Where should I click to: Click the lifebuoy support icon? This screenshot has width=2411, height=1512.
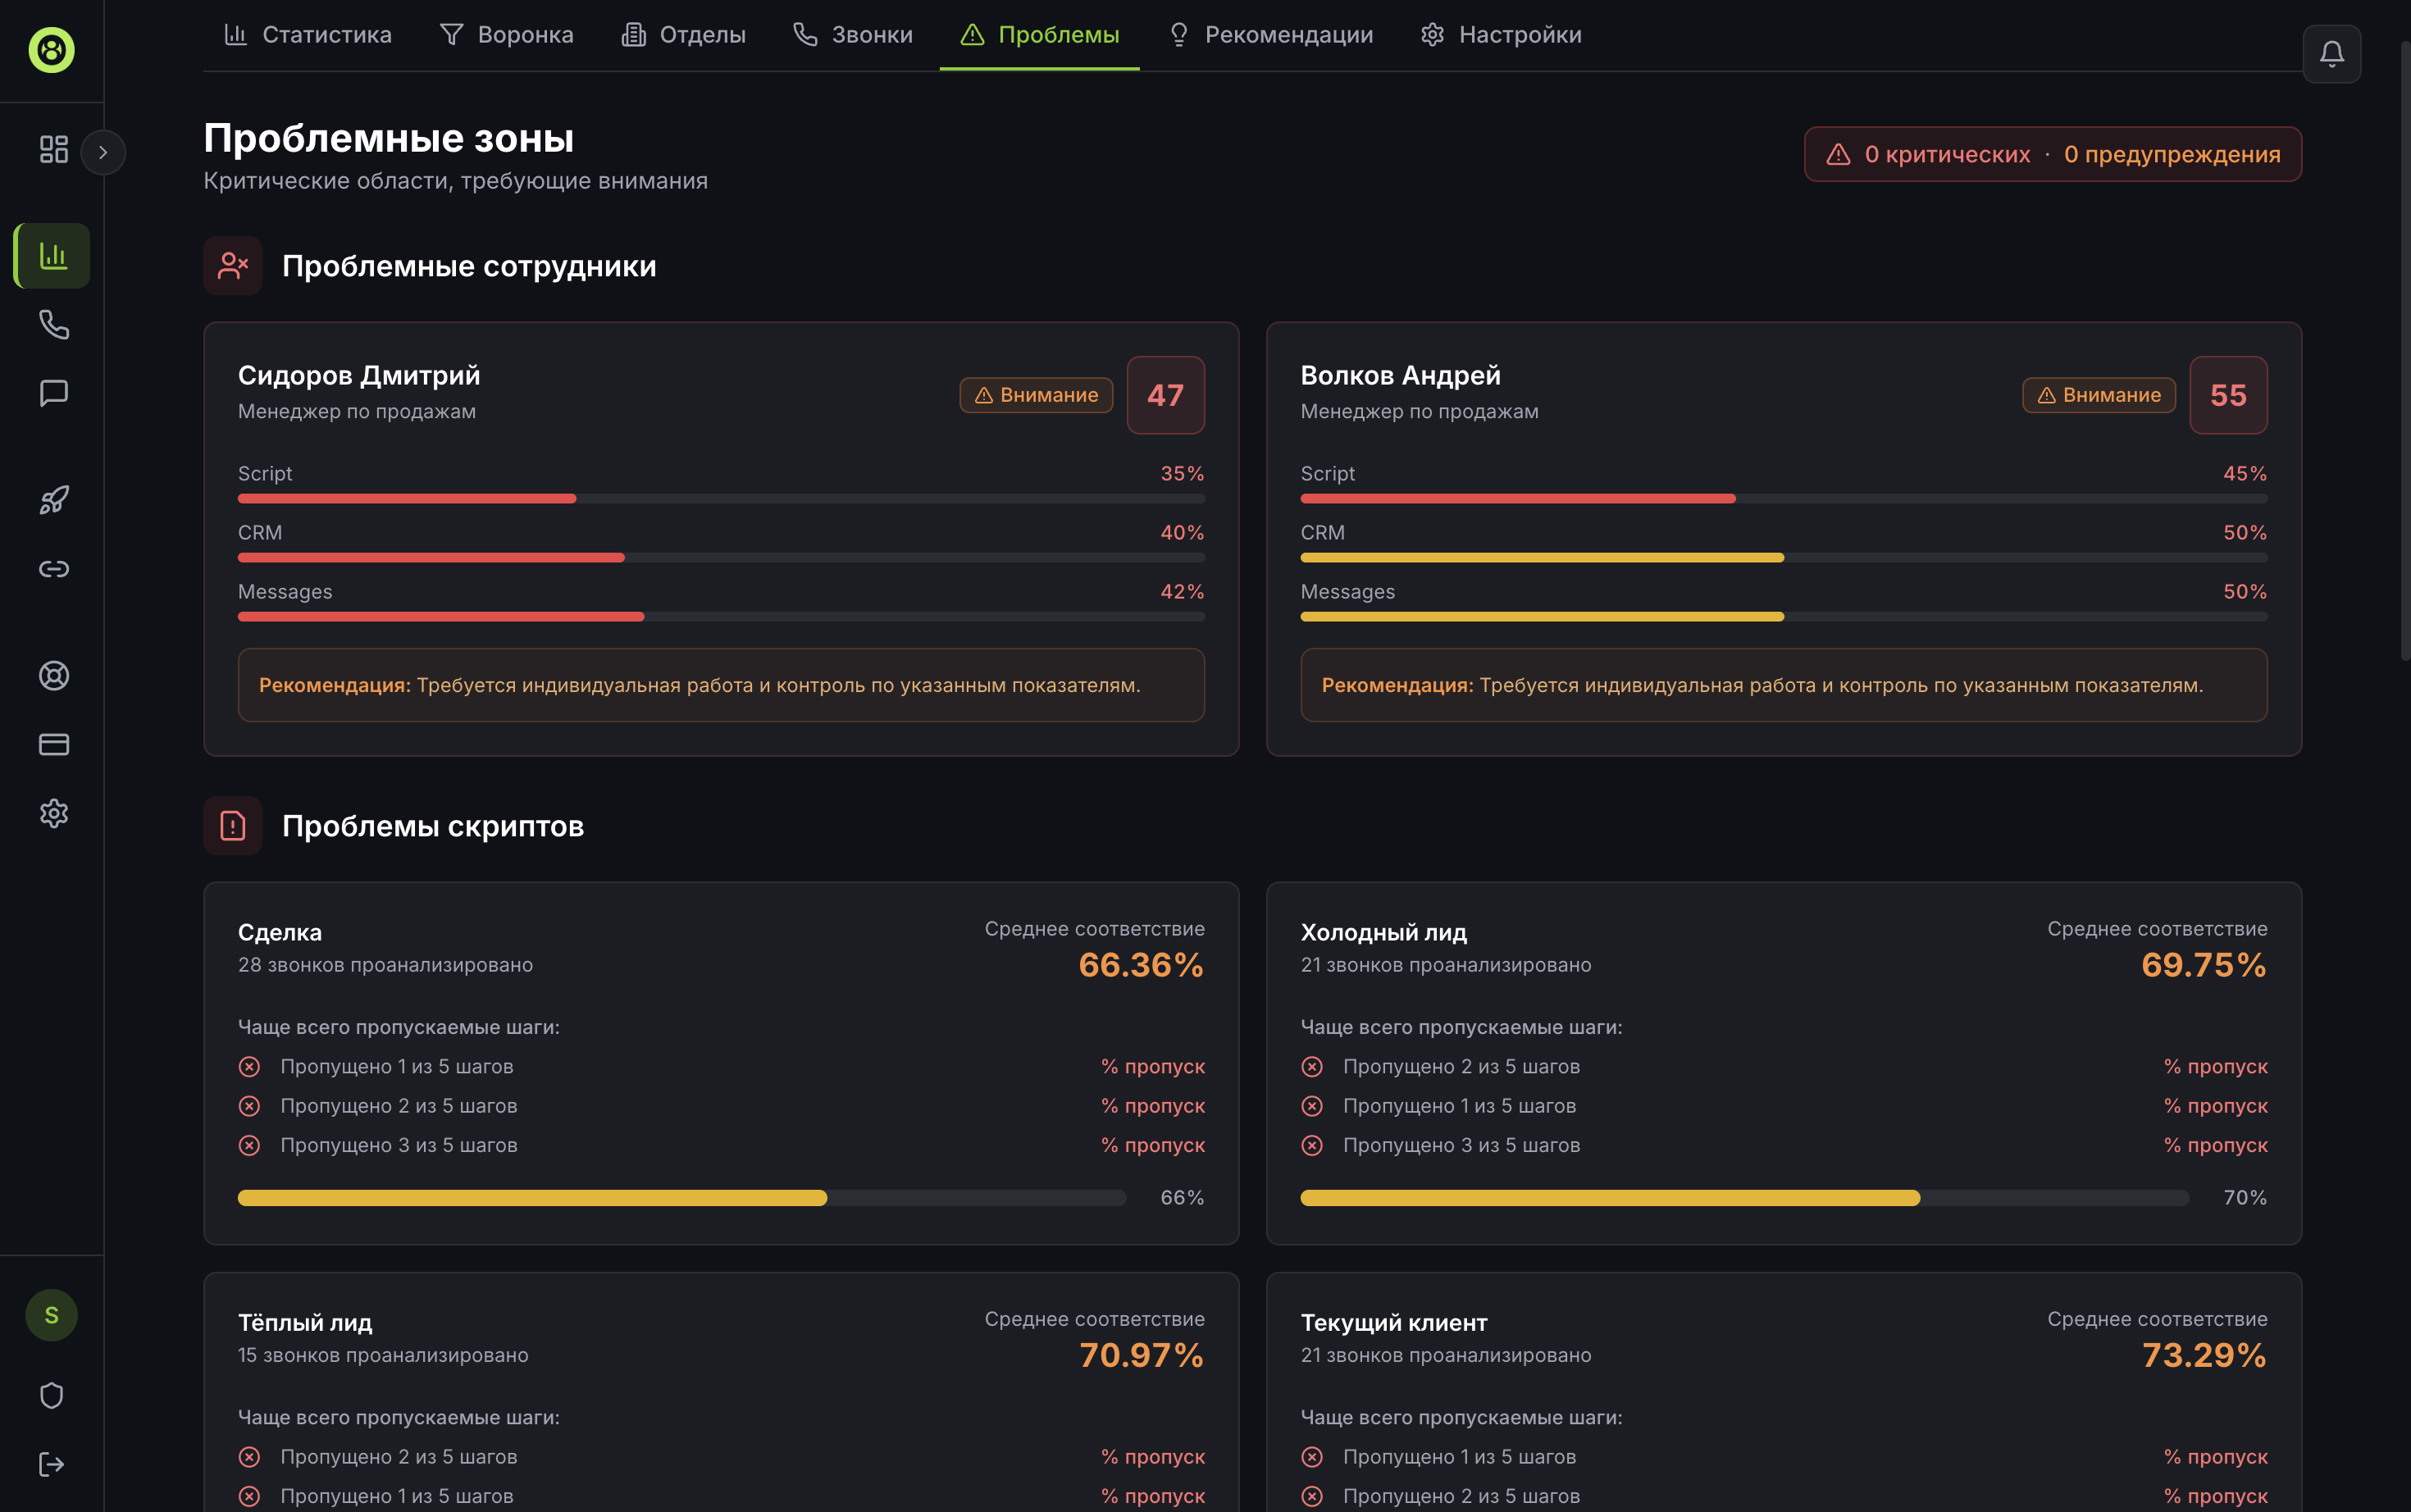(x=53, y=676)
